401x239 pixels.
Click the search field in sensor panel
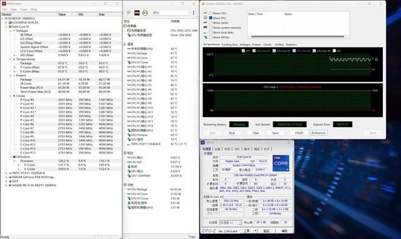click(170, 13)
